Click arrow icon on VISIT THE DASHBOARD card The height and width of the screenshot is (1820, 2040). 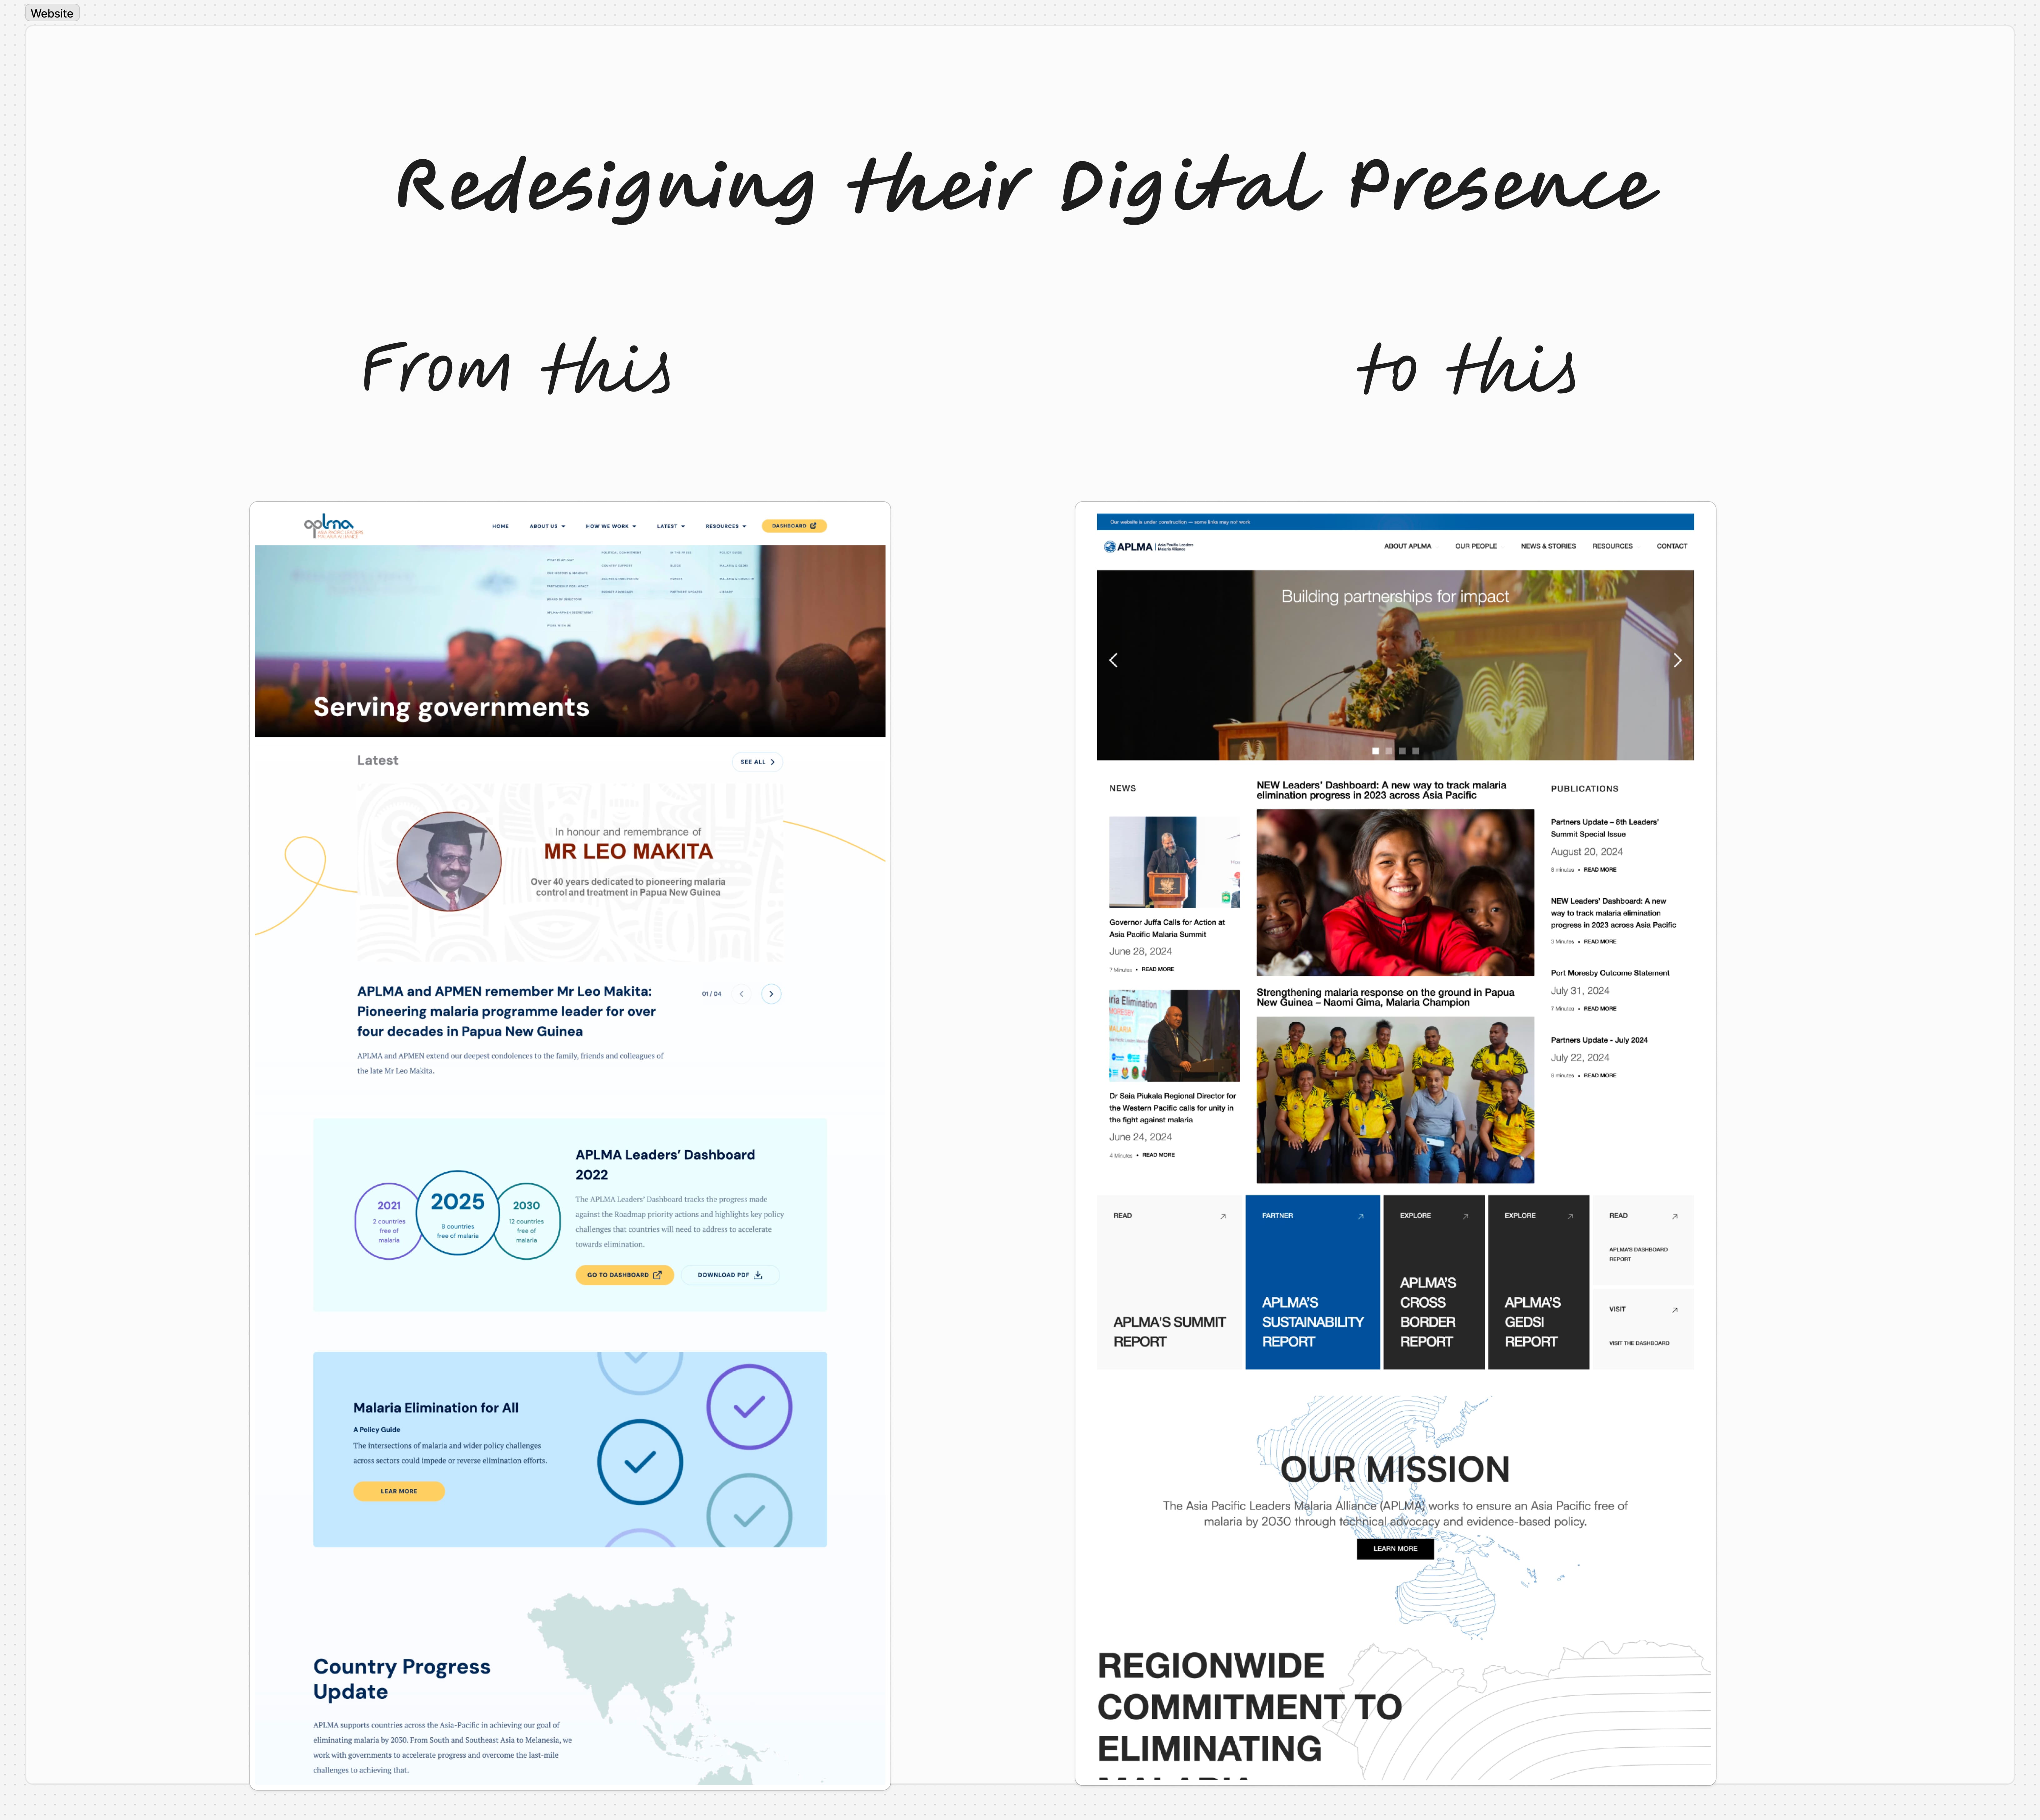coord(1675,1310)
